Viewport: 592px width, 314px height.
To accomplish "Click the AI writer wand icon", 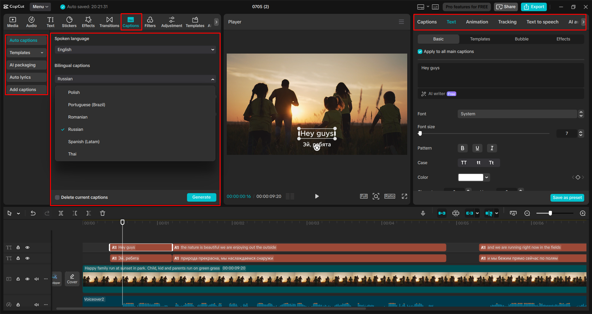I will [424, 94].
